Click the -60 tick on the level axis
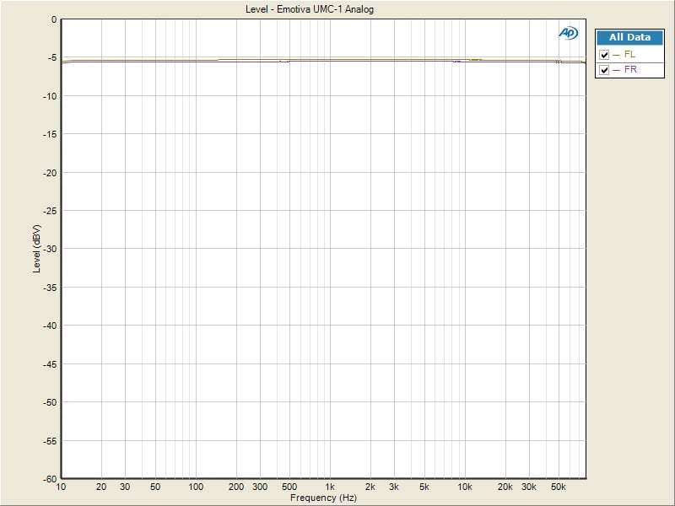Screen dimensions: 675x506 (x=50, y=478)
